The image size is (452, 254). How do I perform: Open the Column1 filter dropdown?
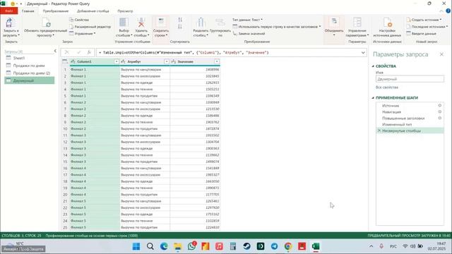tap(117, 61)
